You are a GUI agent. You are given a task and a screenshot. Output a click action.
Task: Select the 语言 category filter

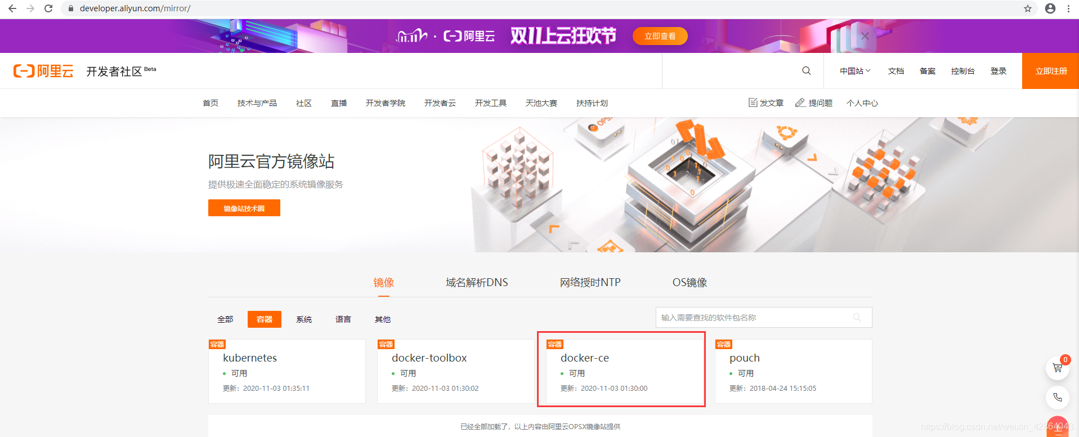(343, 319)
